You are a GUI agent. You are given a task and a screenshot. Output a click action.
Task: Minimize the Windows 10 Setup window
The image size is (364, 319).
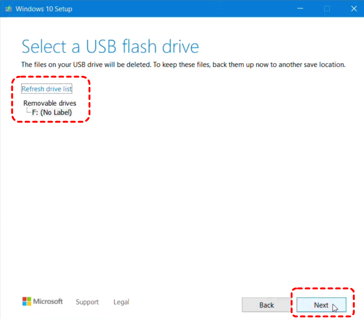(x=300, y=9)
